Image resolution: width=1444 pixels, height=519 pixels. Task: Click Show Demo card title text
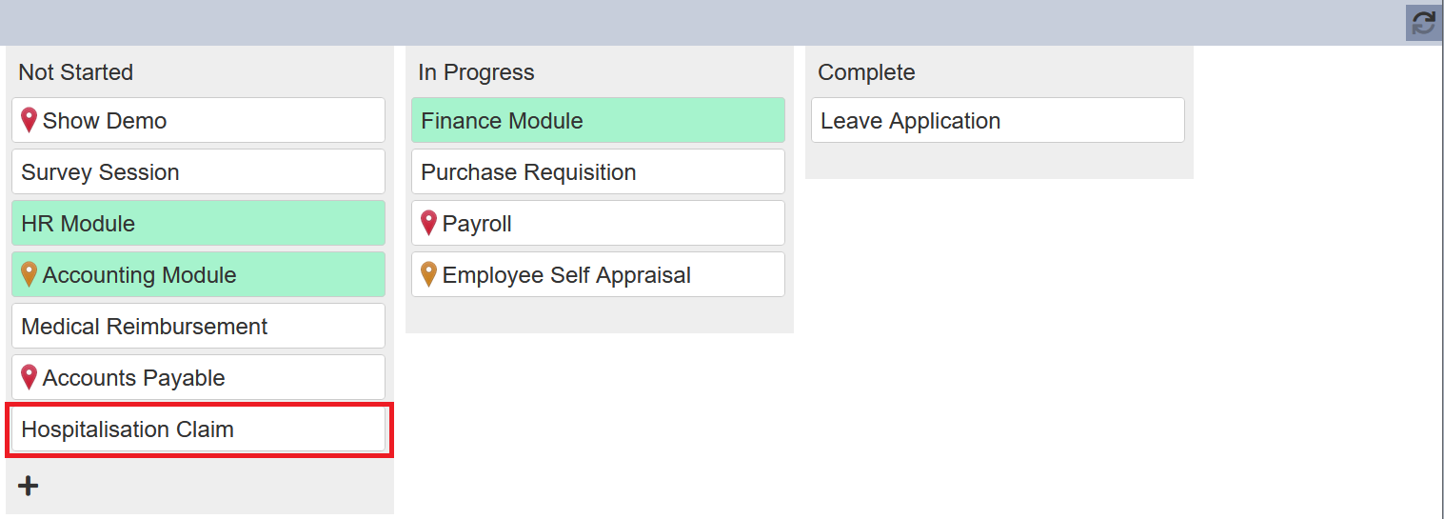pyautogui.click(x=105, y=121)
